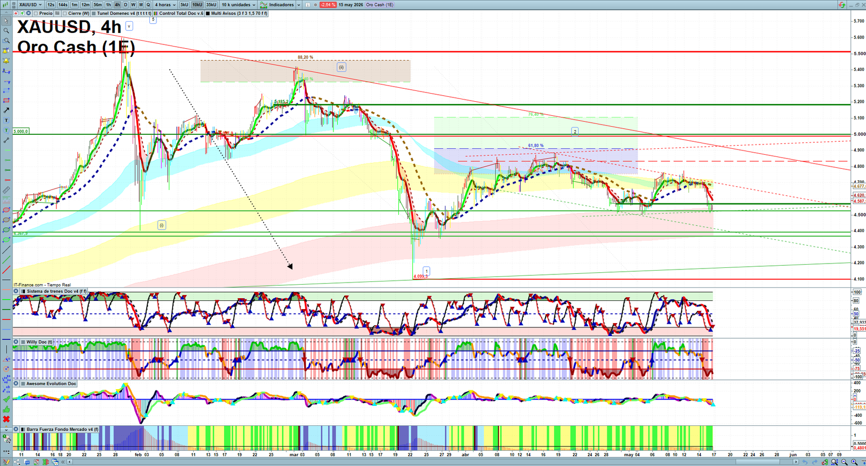Select the red cross mark tool
The image size is (866, 466).
(6, 419)
